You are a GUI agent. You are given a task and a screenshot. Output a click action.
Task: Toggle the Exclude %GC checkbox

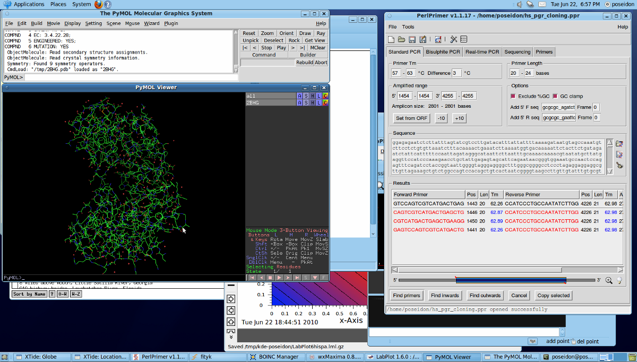tap(513, 96)
